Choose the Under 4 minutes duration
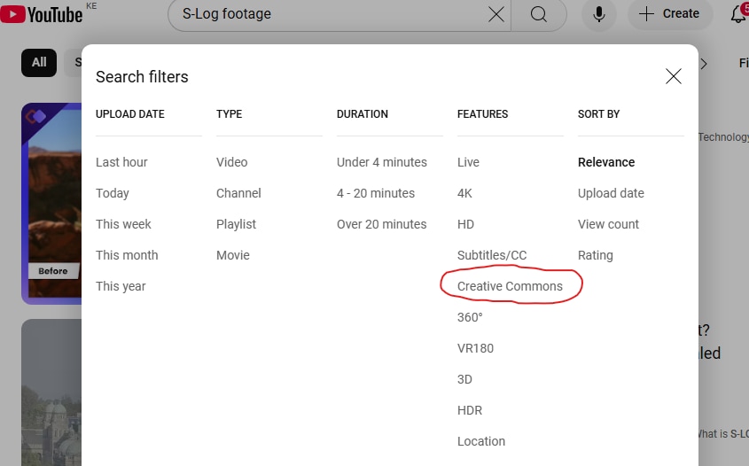The image size is (749, 466). [x=382, y=162]
